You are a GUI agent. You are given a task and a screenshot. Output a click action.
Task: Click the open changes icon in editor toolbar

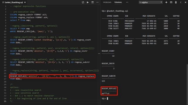(x=83, y=2)
